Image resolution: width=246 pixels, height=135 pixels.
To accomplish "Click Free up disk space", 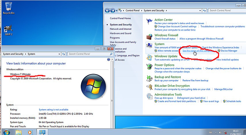I will [x=164, y=98].
